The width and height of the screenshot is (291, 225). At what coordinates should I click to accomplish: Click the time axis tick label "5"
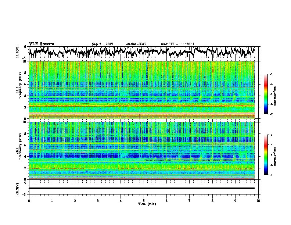coord(144,201)
